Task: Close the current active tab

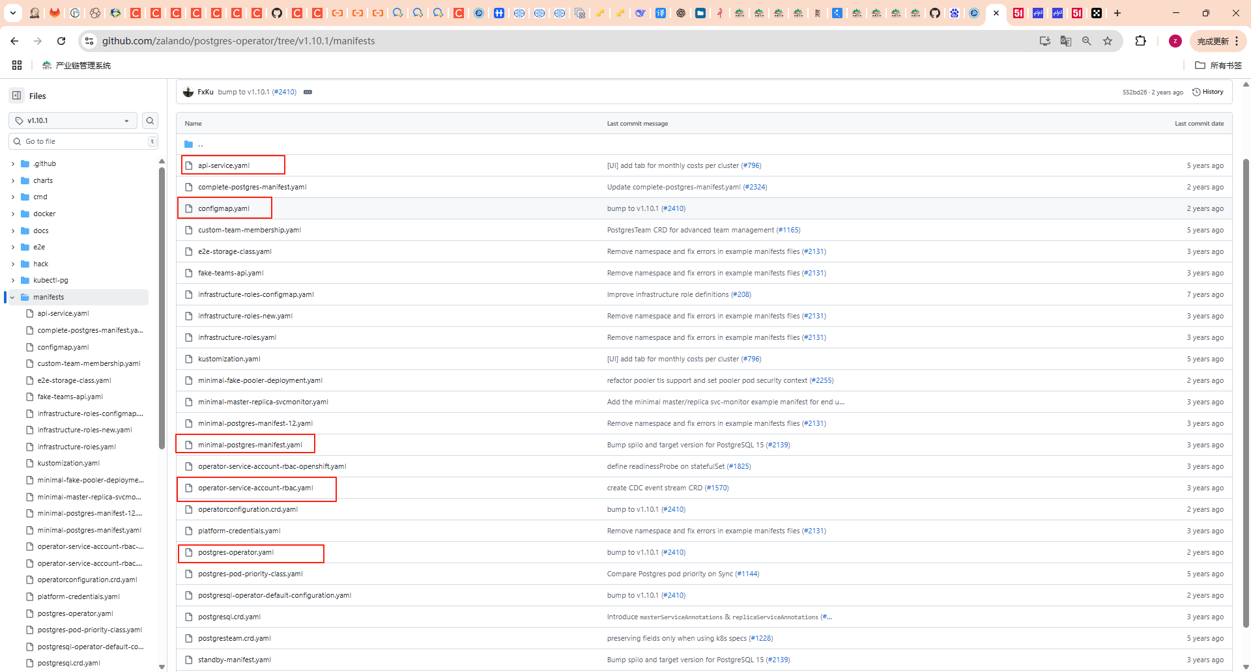Action: (996, 13)
